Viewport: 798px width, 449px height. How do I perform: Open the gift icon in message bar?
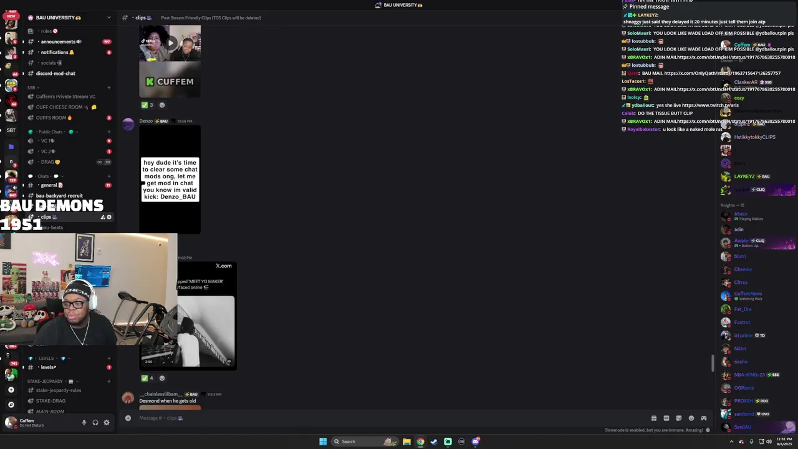[653, 418]
